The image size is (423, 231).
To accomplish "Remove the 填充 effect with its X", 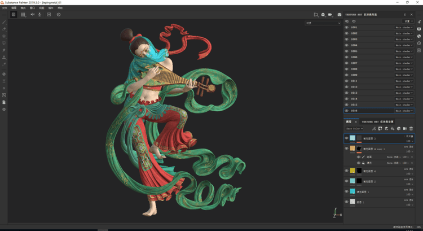I will [x=412, y=163].
